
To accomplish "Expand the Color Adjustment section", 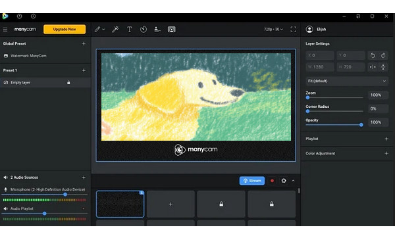I will pos(386,153).
